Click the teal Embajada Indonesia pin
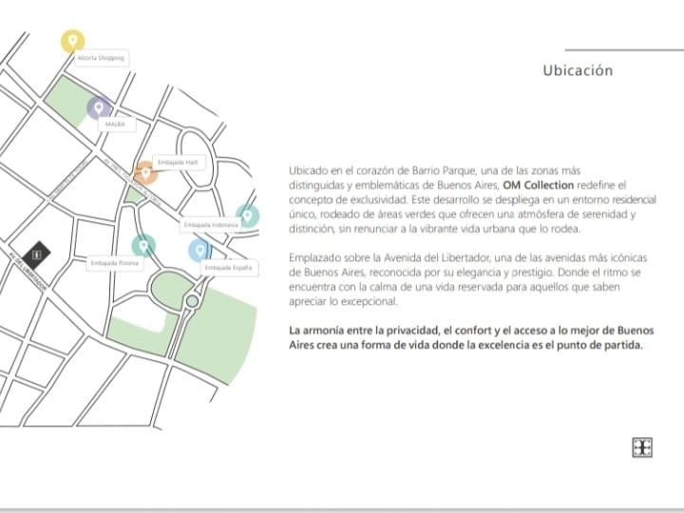The width and height of the screenshot is (684, 513). pyautogui.click(x=247, y=216)
